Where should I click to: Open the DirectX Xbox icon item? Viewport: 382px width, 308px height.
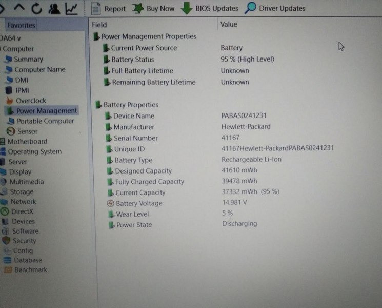[22, 211]
